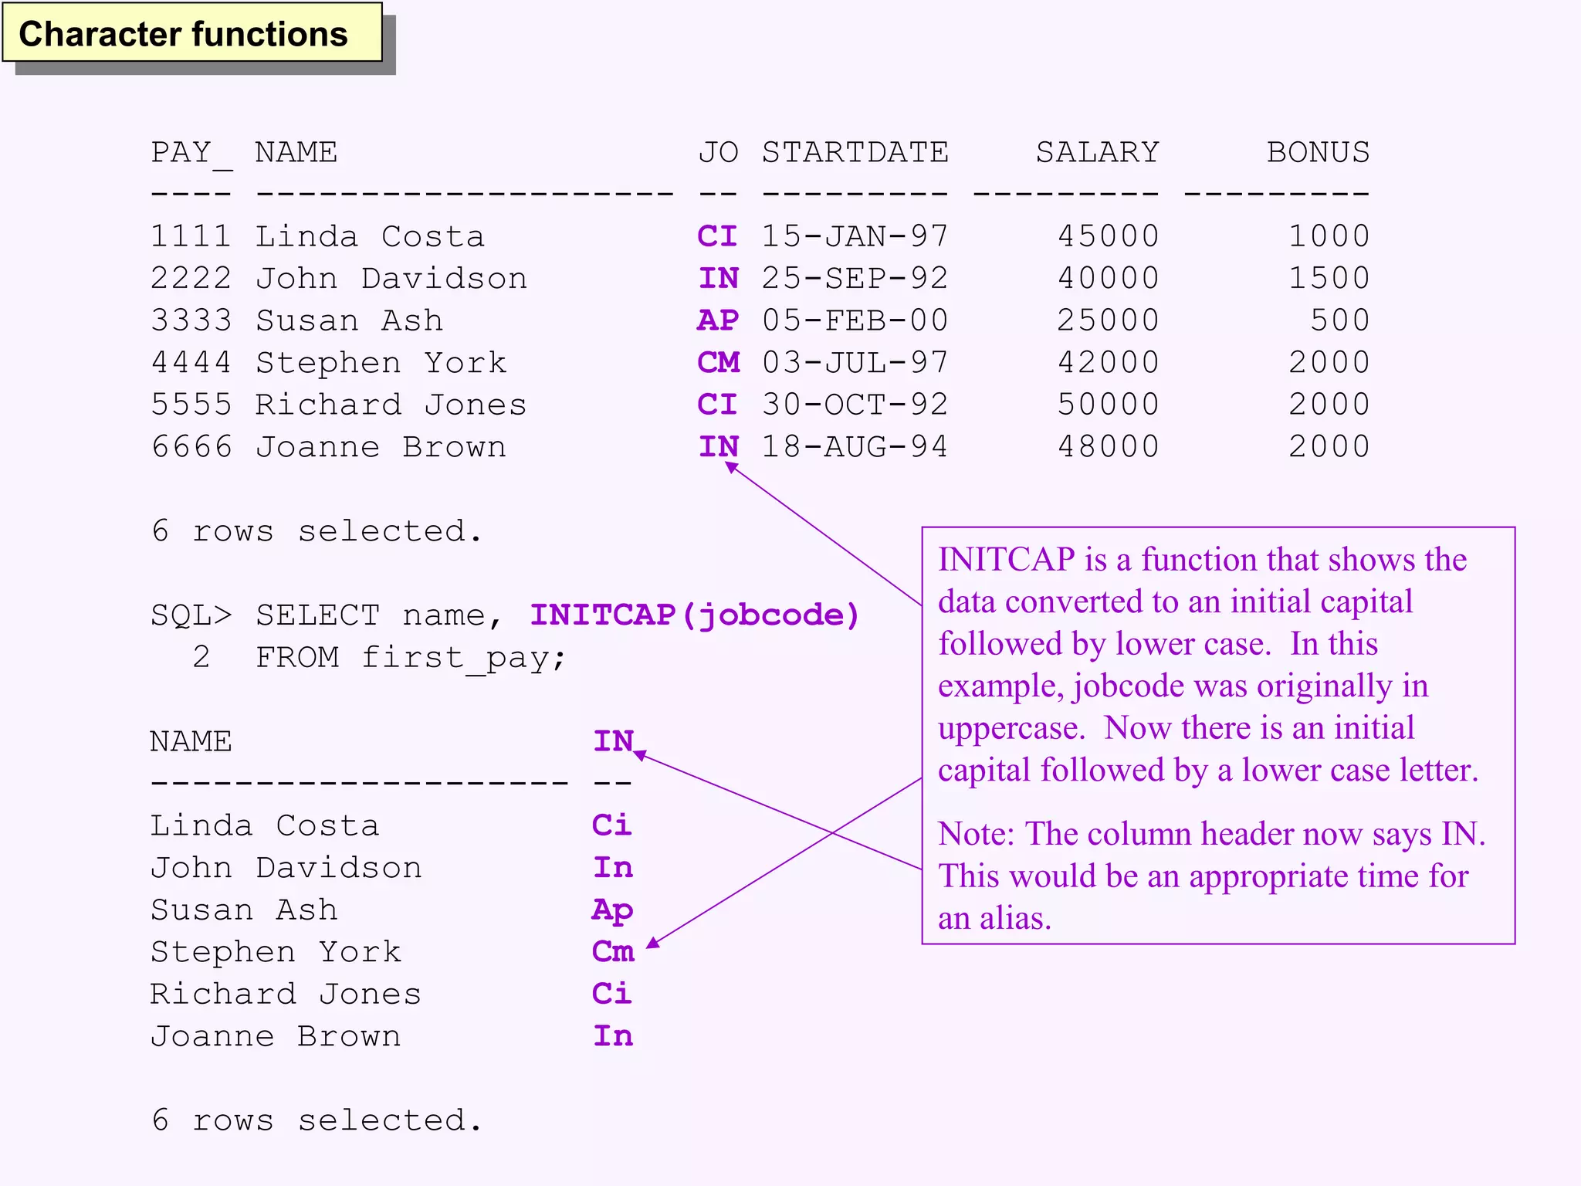Click the purple IN header of result table
Viewport: 1581px width, 1186px height.
click(x=613, y=741)
